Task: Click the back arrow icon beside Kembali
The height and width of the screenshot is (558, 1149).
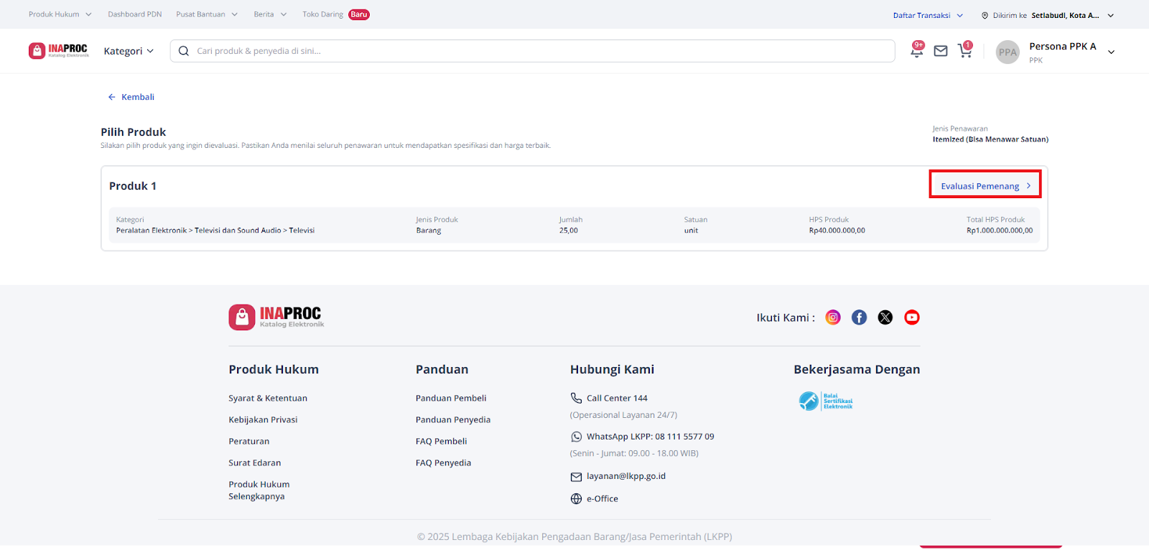Action: tap(111, 97)
